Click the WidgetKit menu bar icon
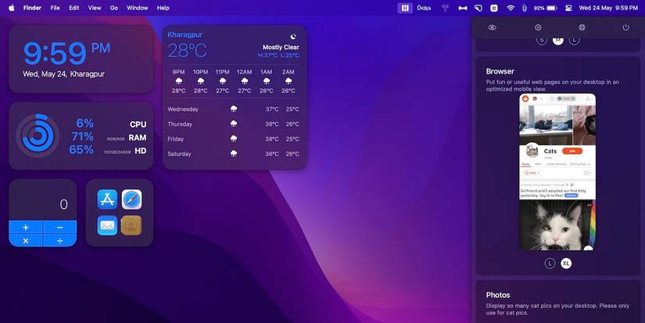 405,8
